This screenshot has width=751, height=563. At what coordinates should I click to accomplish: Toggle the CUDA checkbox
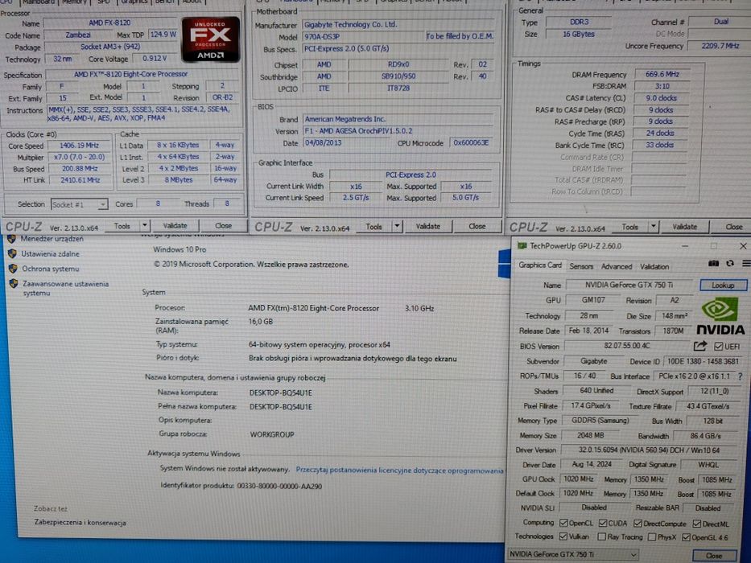pyautogui.click(x=603, y=523)
